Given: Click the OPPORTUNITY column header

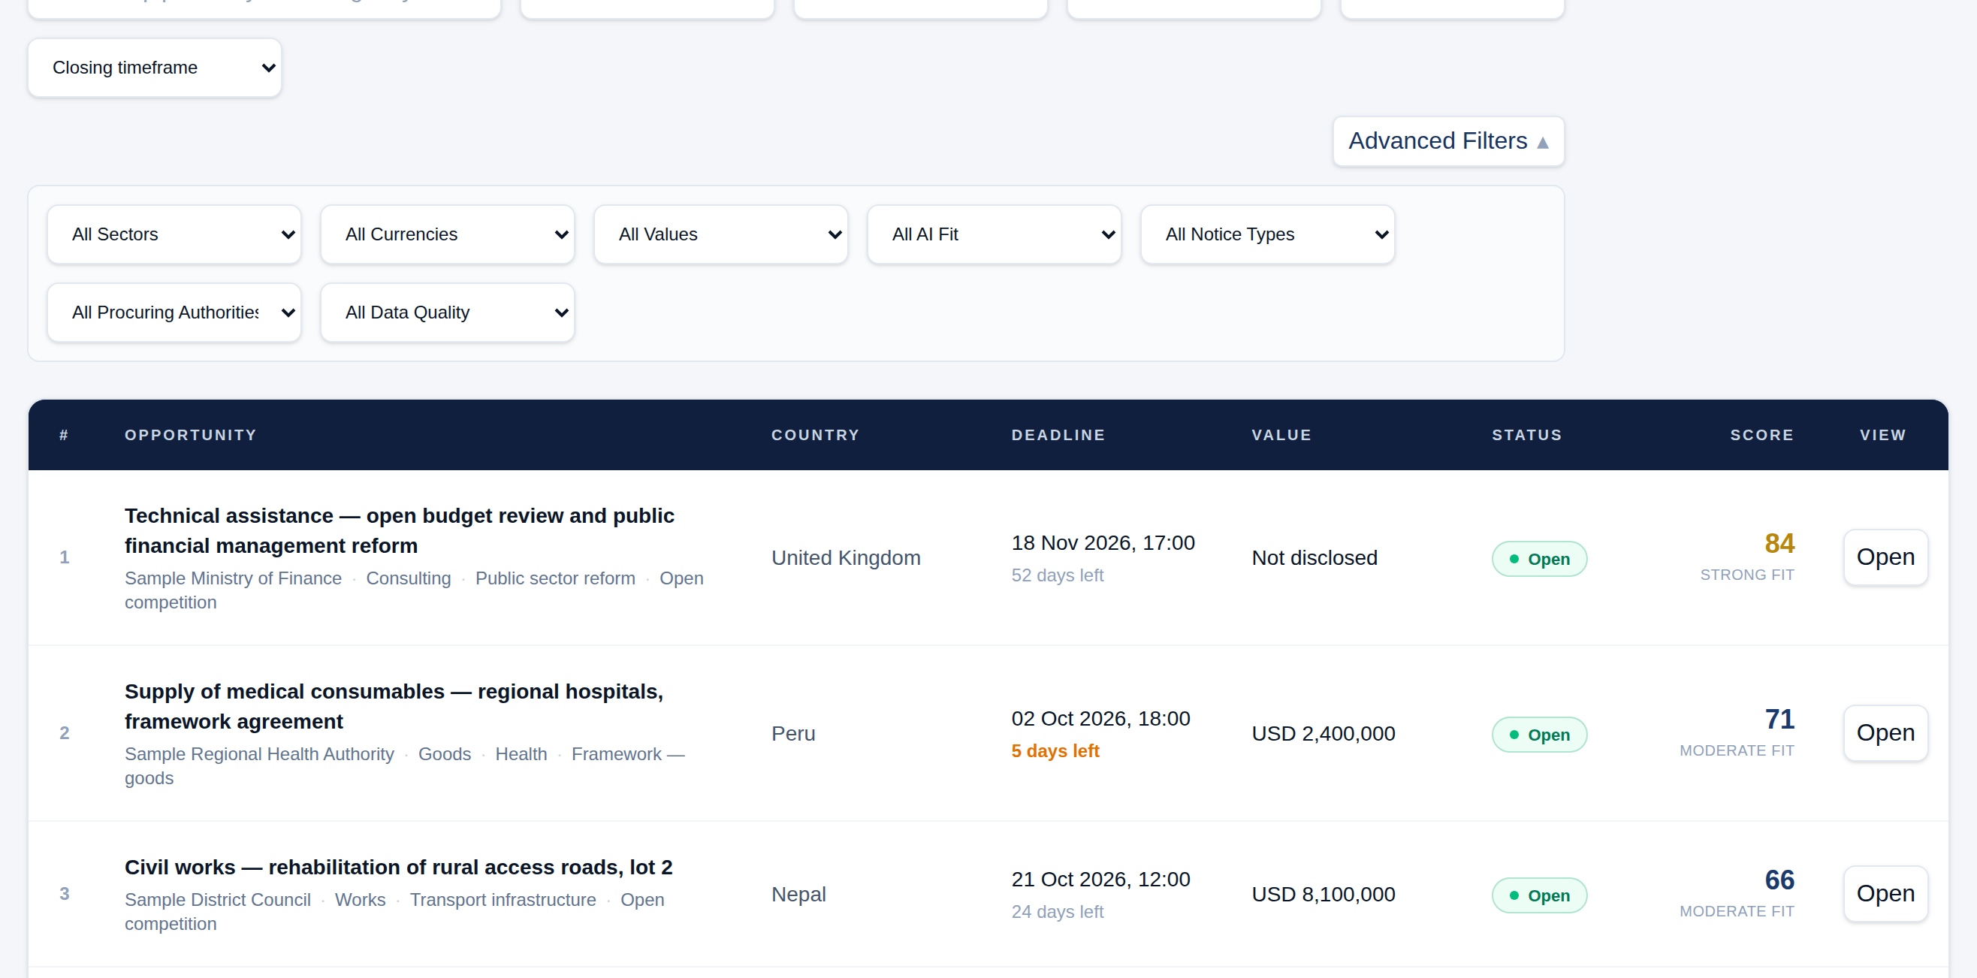Looking at the screenshot, I should coord(190,435).
